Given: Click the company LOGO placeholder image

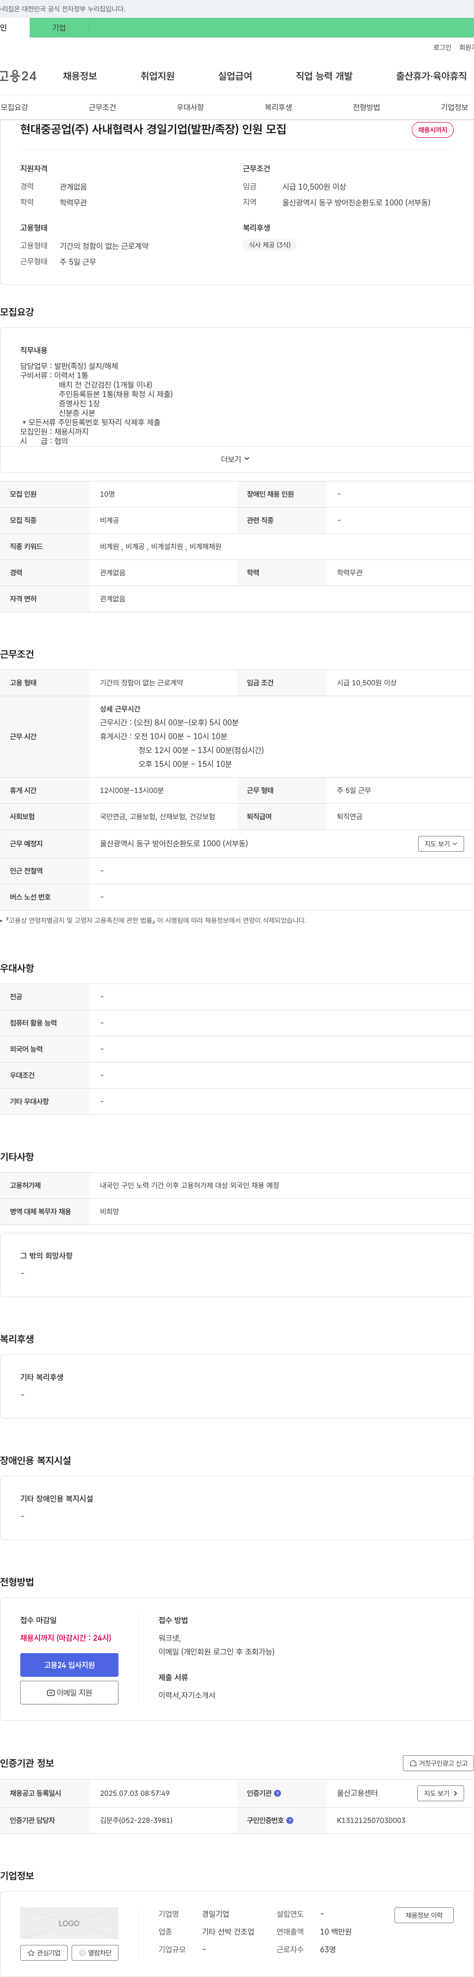Looking at the screenshot, I should (x=69, y=1923).
